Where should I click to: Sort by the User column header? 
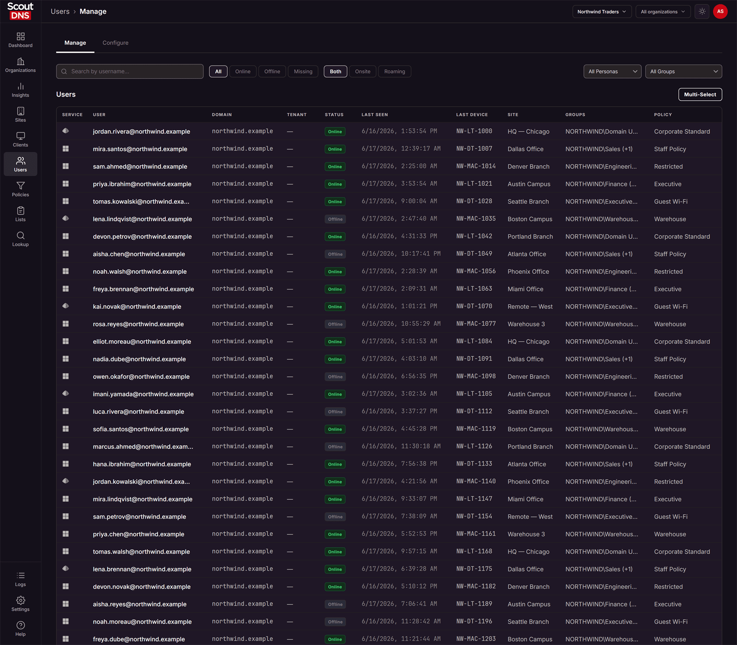click(x=99, y=115)
